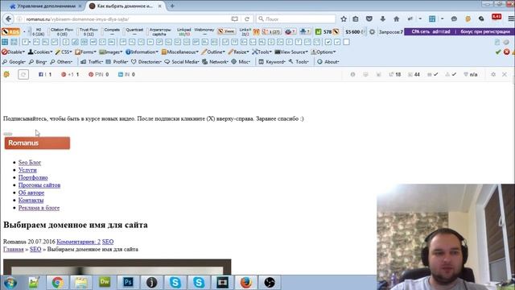
Task: Open the CSS dropdown menu
Action: pos(64,52)
